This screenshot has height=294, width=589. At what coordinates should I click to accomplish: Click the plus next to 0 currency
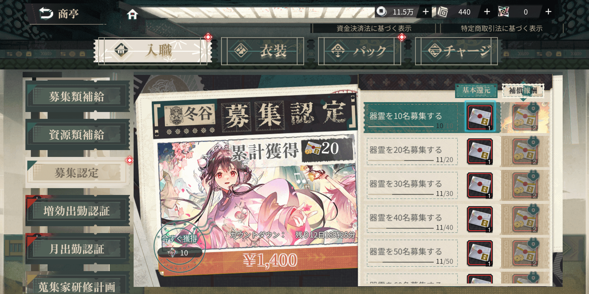[x=548, y=12]
